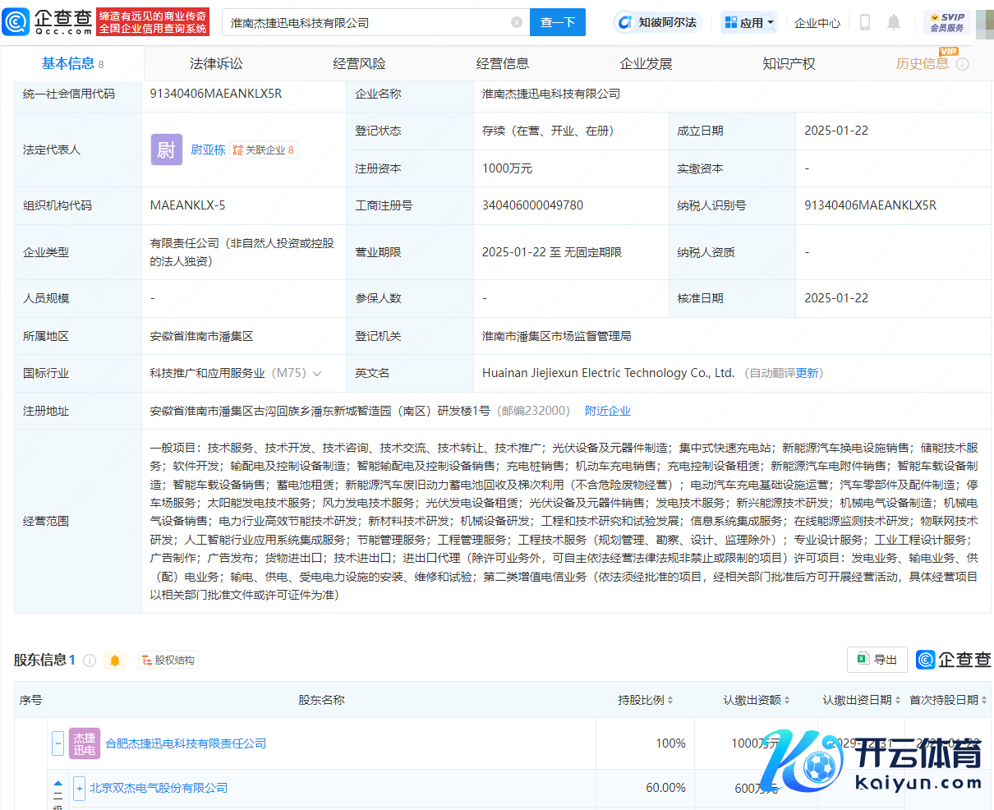Click the info icon beside 股东信息 heading
The image size is (994, 810).
click(90, 660)
